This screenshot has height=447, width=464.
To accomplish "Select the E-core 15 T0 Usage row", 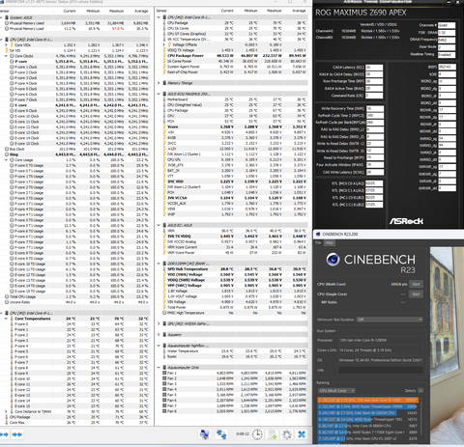I will [x=74, y=292].
